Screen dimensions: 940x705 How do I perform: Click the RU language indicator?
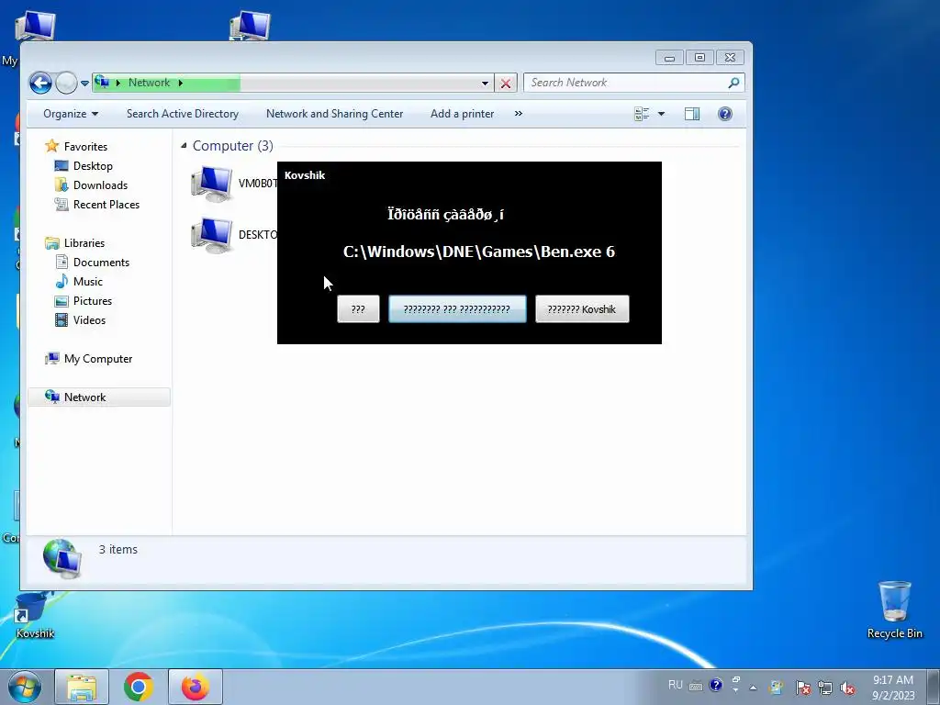click(x=675, y=685)
